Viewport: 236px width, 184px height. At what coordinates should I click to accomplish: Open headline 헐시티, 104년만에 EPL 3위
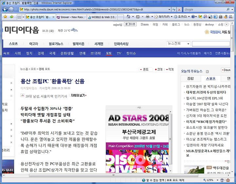click(205, 98)
